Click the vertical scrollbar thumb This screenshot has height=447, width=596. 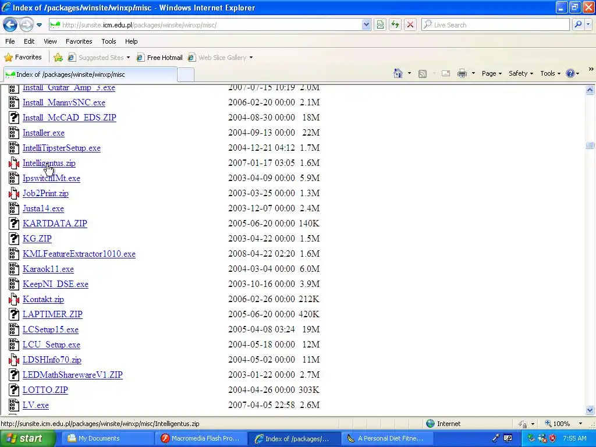click(590, 145)
